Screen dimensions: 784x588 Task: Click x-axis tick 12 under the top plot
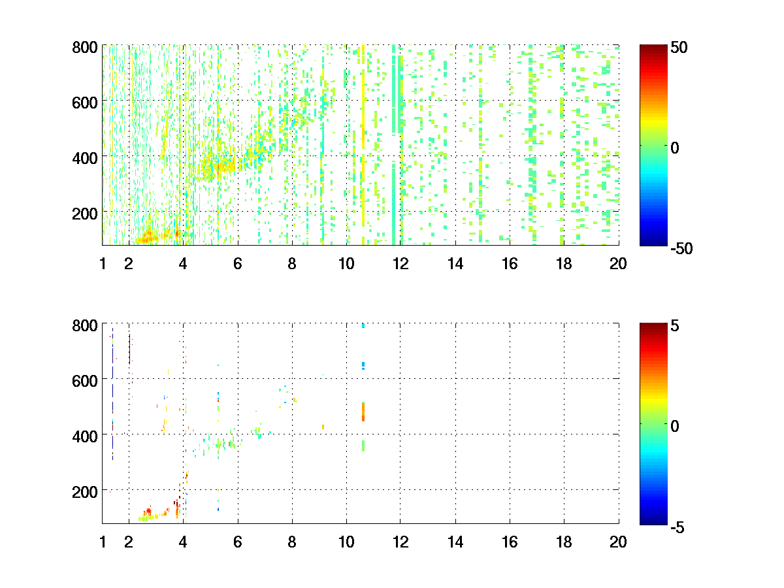coord(400,264)
